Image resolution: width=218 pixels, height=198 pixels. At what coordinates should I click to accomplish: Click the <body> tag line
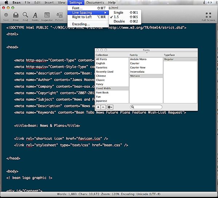[x=12, y=171]
